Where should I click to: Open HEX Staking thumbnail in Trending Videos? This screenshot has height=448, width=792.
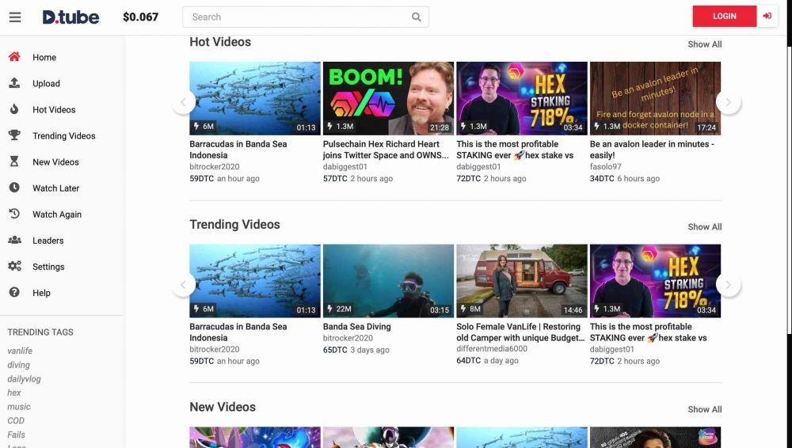[x=655, y=281]
